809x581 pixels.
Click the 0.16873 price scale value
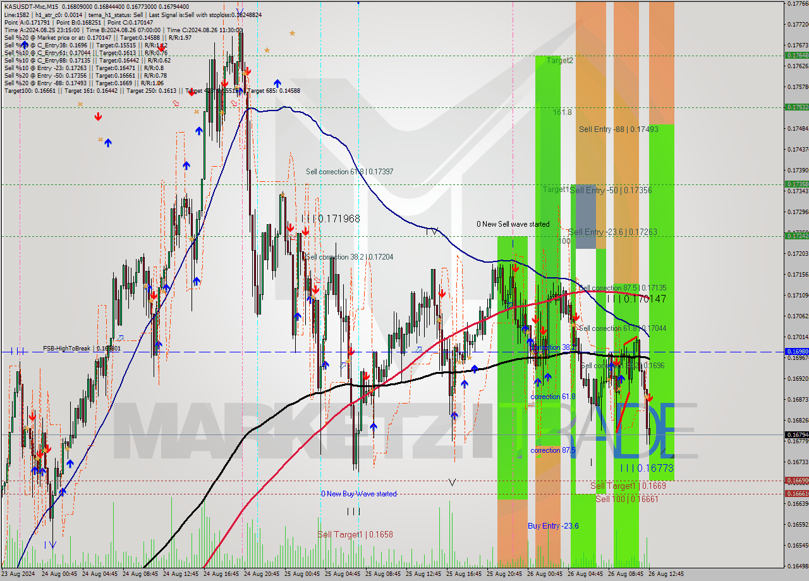(x=798, y=400)
